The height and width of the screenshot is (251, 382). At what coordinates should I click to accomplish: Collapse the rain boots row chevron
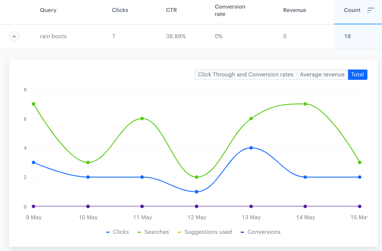tap(14, 36)
